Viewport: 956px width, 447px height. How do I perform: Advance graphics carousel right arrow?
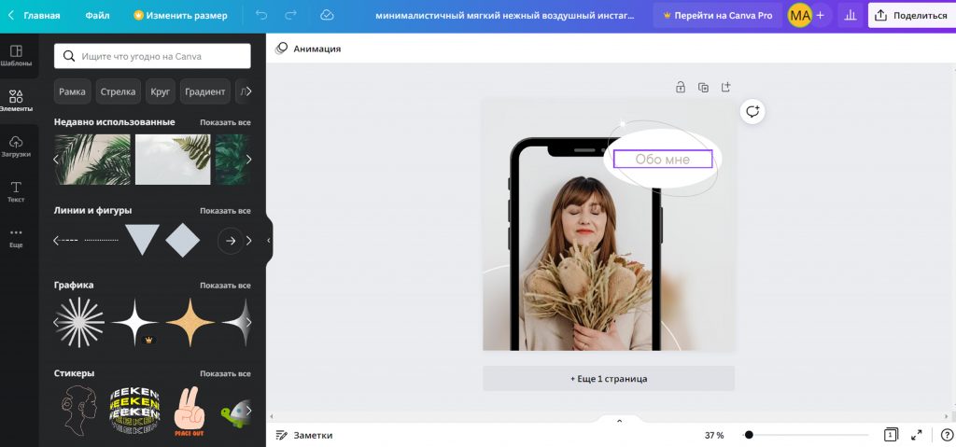[x=248, y=322]
